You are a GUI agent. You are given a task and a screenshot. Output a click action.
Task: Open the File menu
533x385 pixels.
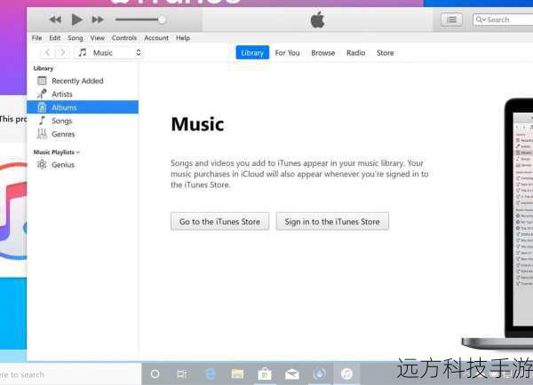pyautogui.click(x=36, y=38)
